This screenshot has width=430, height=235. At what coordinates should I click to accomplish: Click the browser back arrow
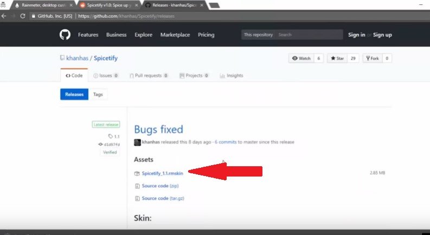[4, 16]
